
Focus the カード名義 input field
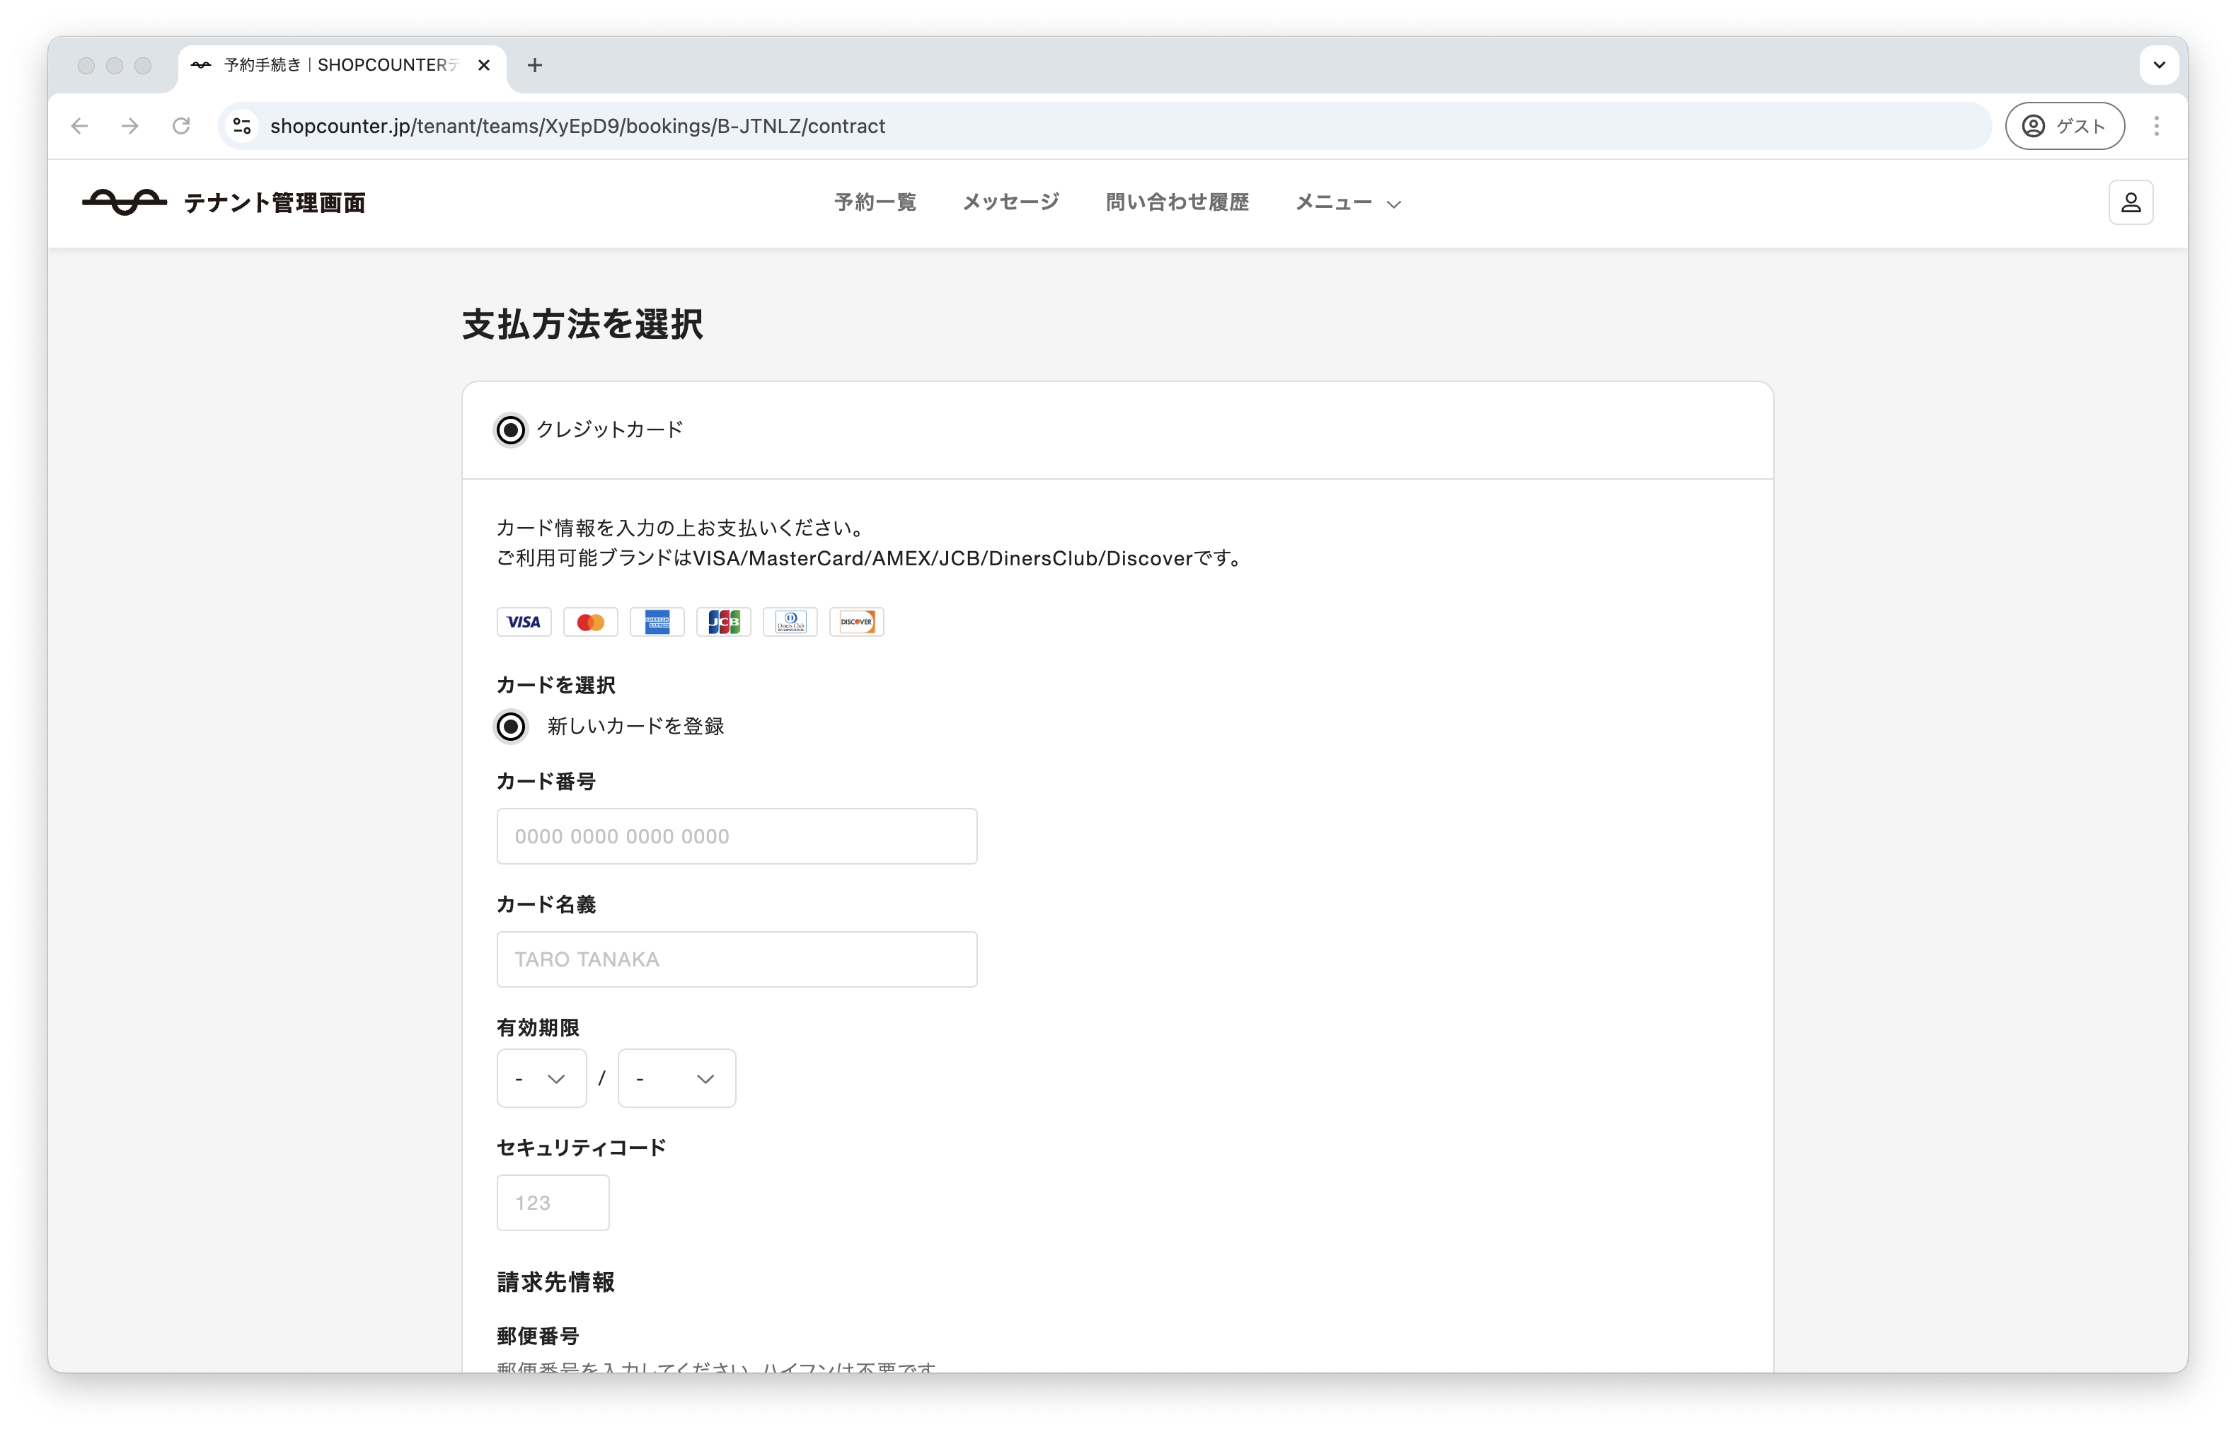[737, 959]
